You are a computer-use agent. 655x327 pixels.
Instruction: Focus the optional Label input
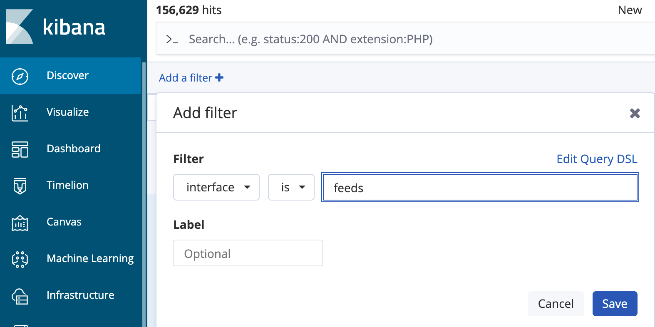248,253
